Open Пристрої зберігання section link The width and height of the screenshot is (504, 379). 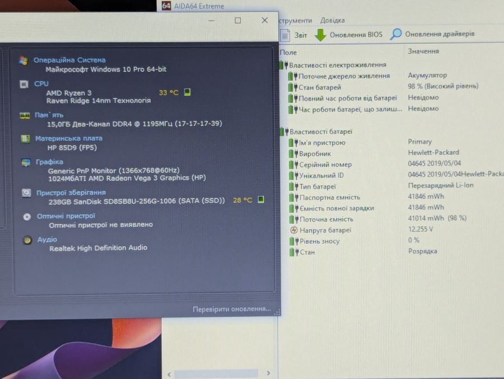click(71, 193)
